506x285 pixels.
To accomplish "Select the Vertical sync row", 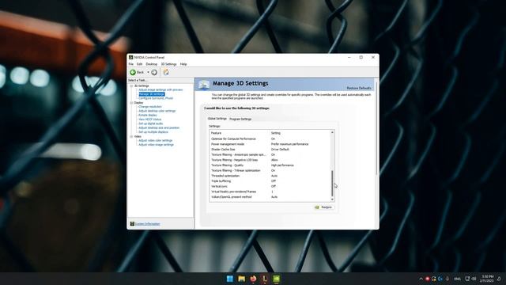I will click(x=270, y=187).
